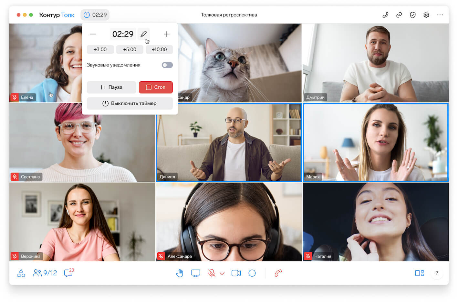Image resolution: width=458 pixels, height=302 pixels.
Task: Click meeting title Толковая ретроспектива
Action: click(229, 15)
